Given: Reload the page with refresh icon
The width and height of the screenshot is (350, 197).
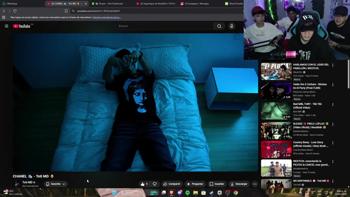Looking at the screenshot, I should pyautogui.click(x=15, y=11).
